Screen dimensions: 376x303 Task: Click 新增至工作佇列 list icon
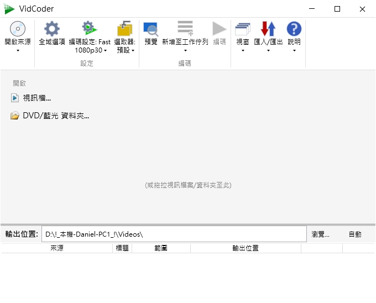pos(185,28)
